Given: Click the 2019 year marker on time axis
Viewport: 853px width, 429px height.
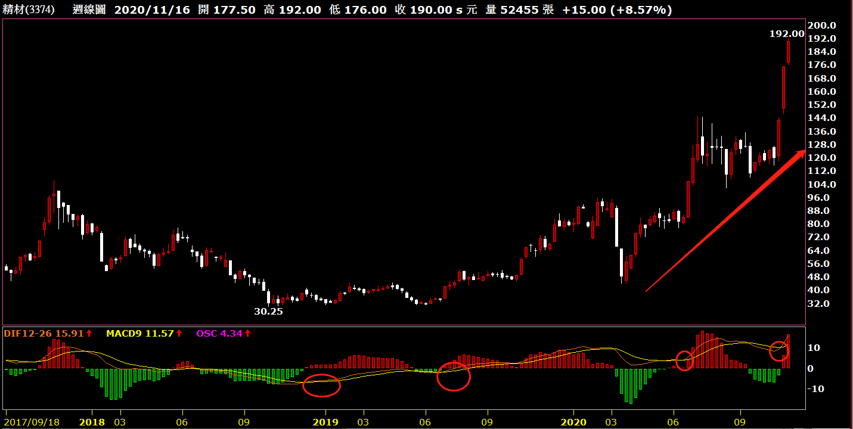Looking at the screenshot, I should (325, 422).
